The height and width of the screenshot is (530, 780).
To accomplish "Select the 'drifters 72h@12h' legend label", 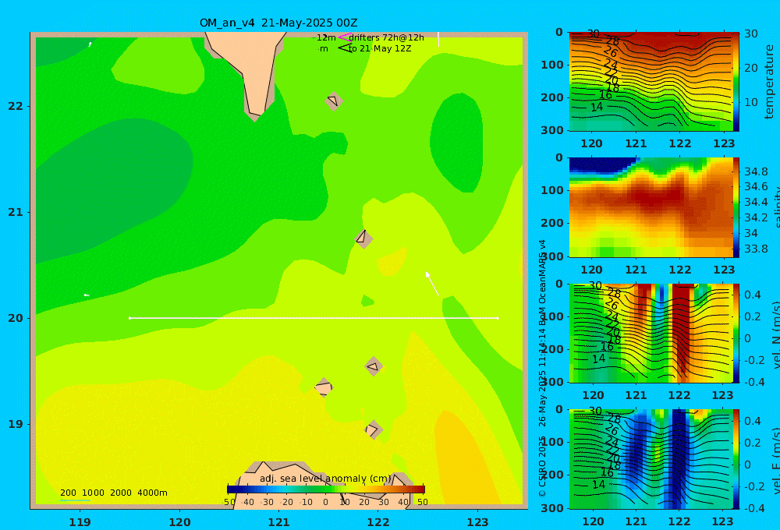I will (x=387, y=37).
